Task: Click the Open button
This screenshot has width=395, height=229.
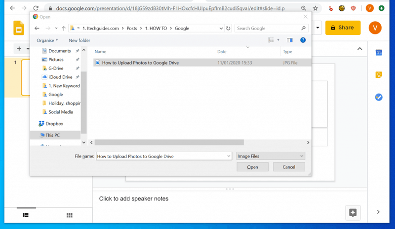Action: [252, 167]
